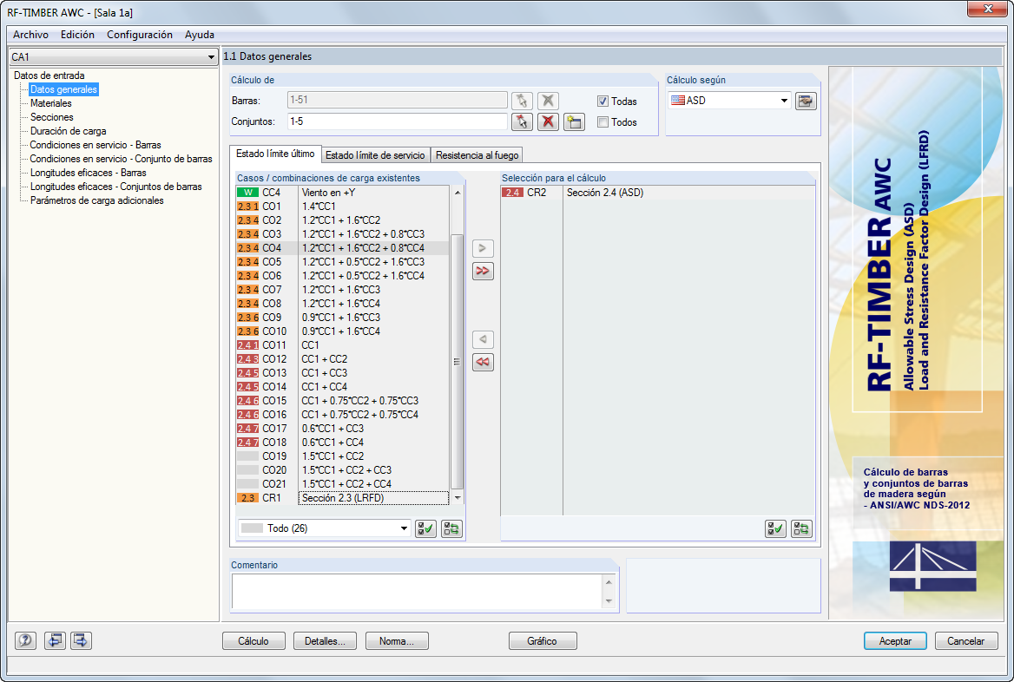Open the CA1 case selector dropdown
This screenshot has height=682, width=1014.
tap(211, 56)
